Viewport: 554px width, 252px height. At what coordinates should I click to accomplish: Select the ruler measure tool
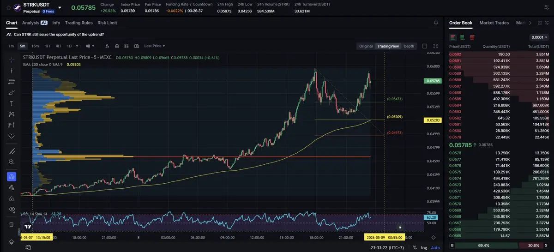click(x=12, y=151)
